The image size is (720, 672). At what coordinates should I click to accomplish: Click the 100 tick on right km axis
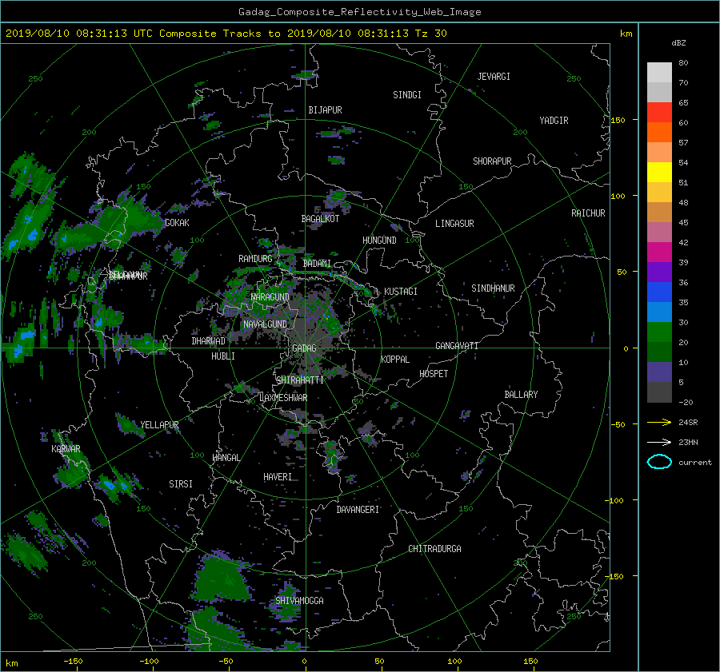click(x=618, y=197)
